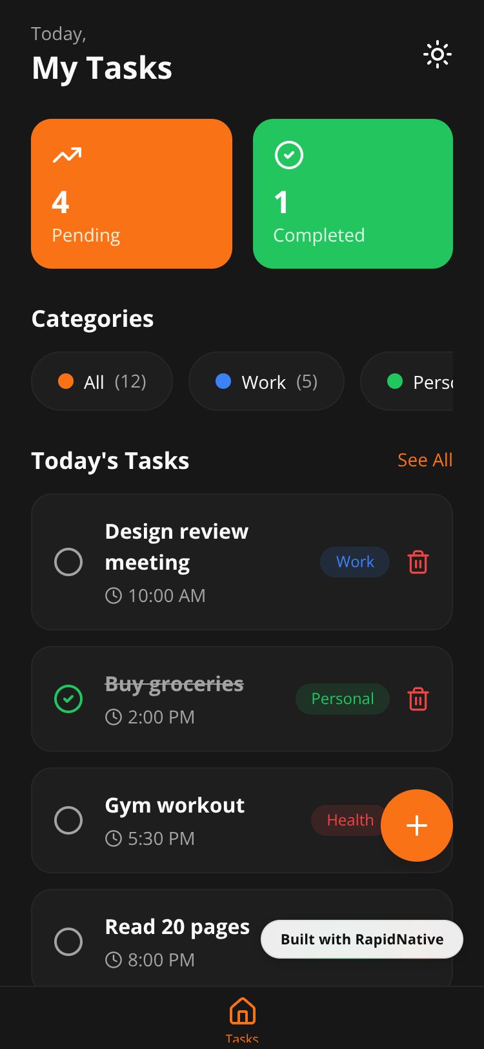Select the partially visible Personal category chip
The width and height of the screenshot is (484, 1049).
[413, 382]
